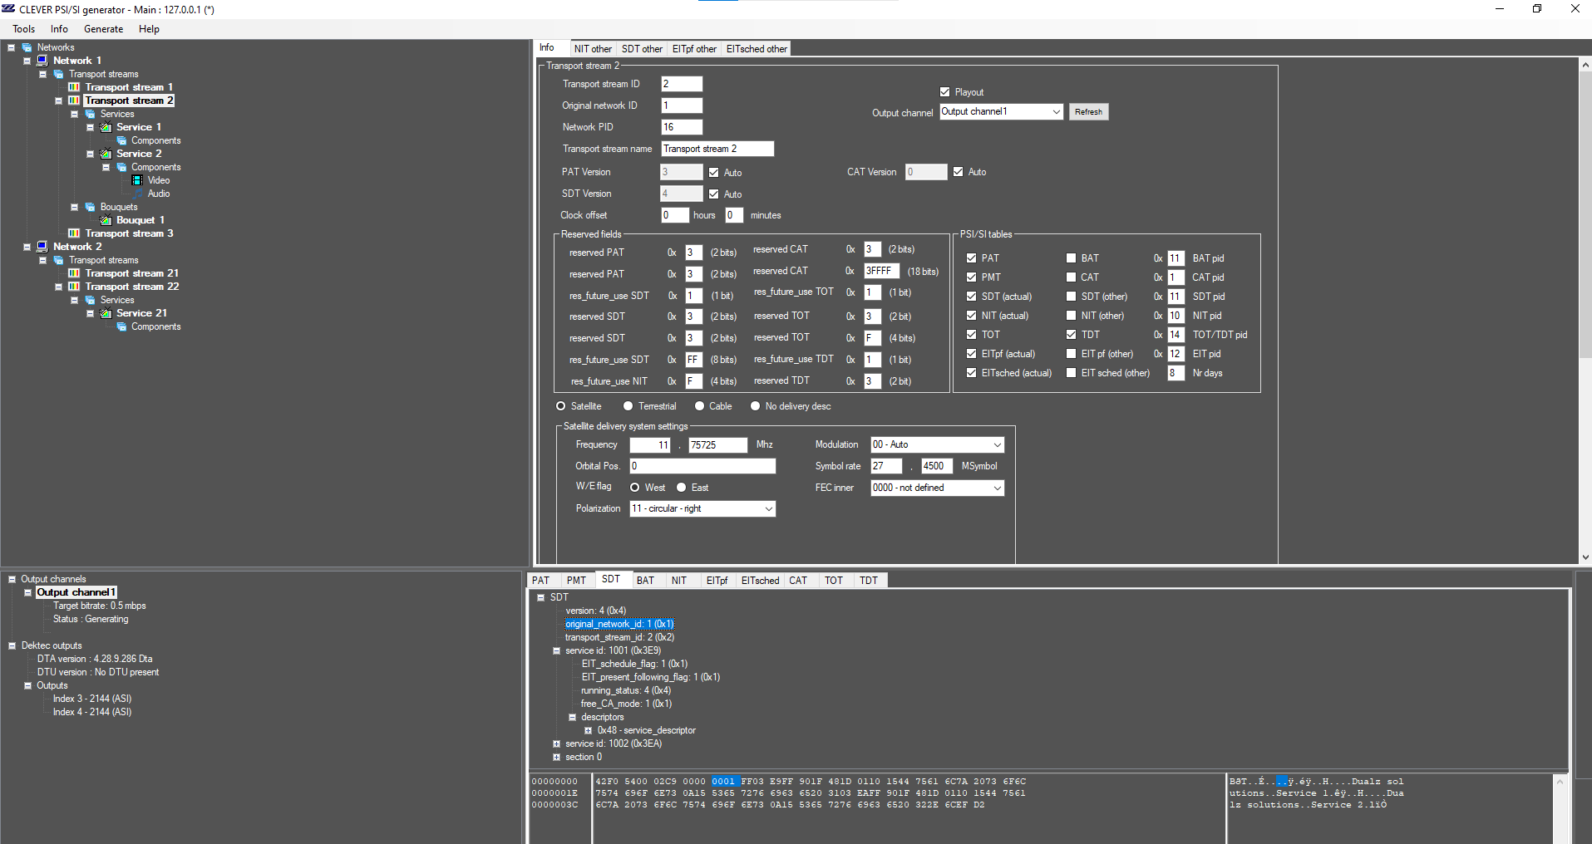Click the Orbital Pos. input field
1592x844 pixels.
(x=702, y=466)
